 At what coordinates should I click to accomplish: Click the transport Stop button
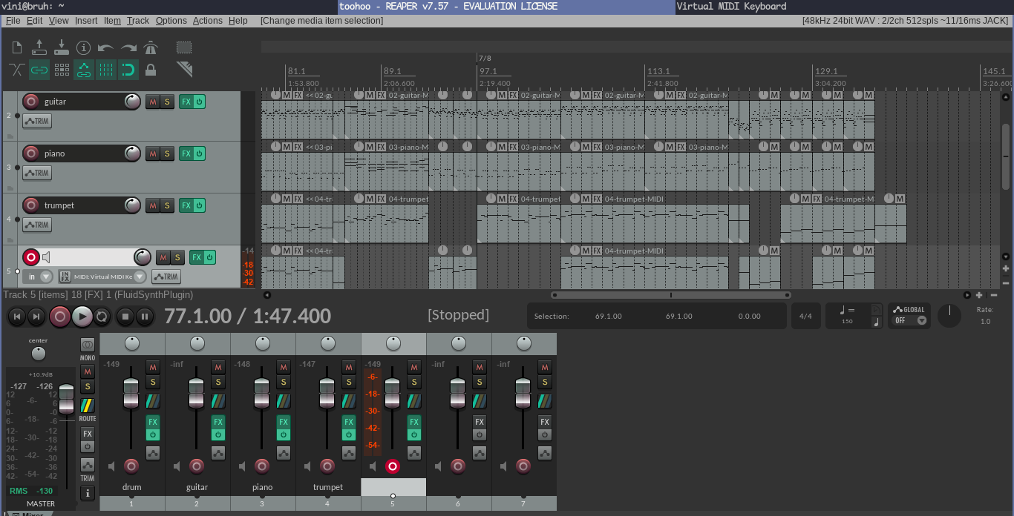(125, 317)
